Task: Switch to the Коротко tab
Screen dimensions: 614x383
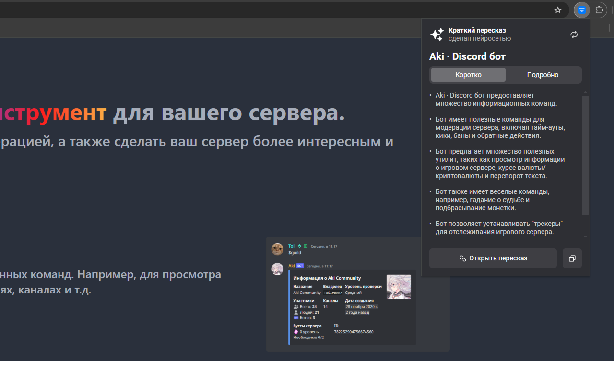Action: click(468, 75)
